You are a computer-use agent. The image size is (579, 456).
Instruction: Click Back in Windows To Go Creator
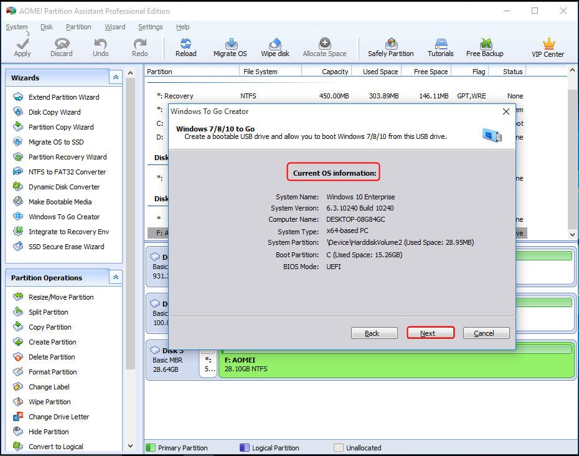(x=374, y=333)
